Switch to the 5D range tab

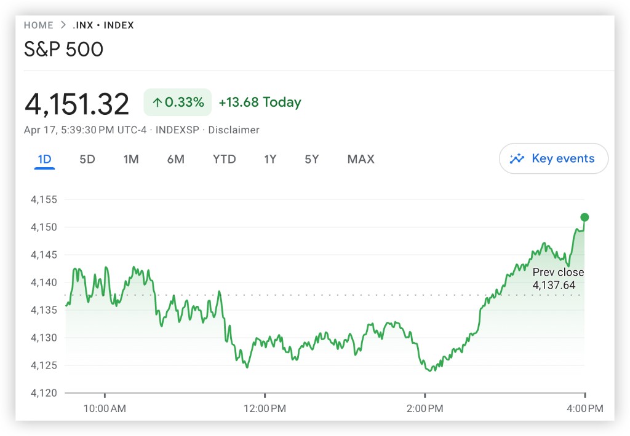coord(87,160)
